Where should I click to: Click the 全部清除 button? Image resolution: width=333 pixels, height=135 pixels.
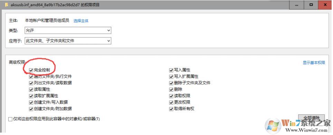(311, 118)
